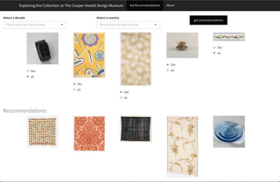Click the decade dropdown arrow
Image resolution: width=280 pixels, height=182 pixels.
(62, 25)
